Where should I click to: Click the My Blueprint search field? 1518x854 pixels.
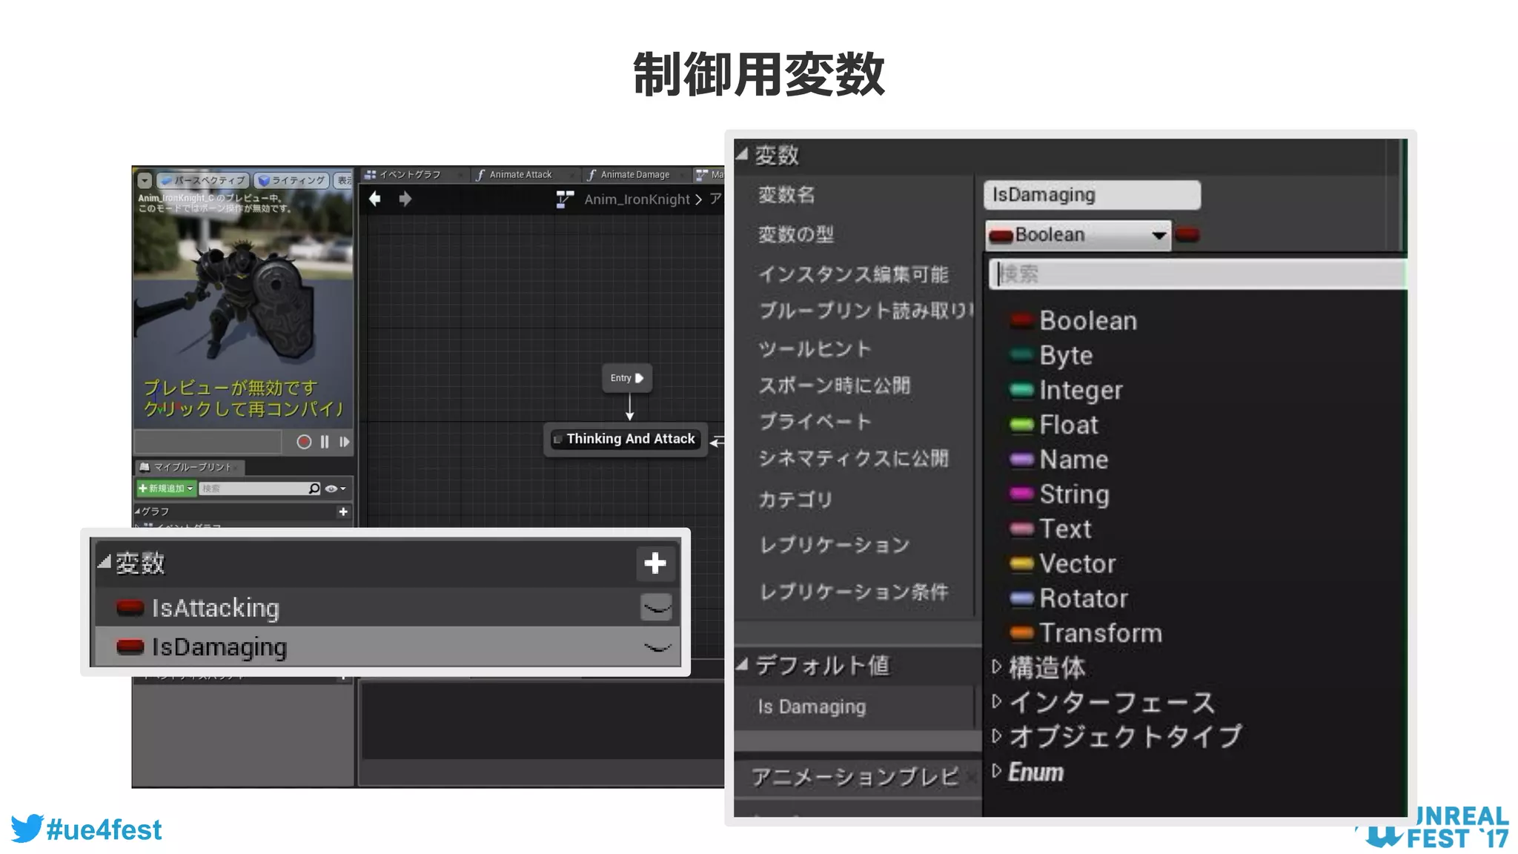253,489
